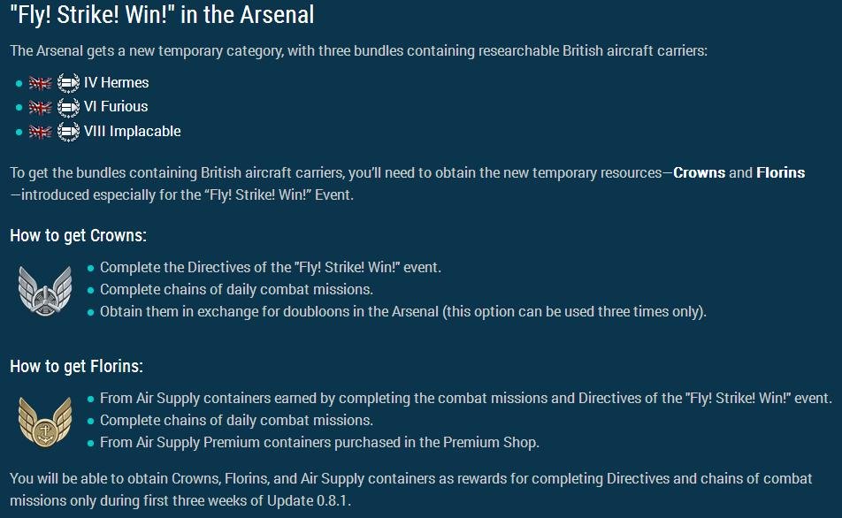This screenshot has width=842, height=518.
Task: Click the "How to get Florins:" subheading
Action: [76, 366]
